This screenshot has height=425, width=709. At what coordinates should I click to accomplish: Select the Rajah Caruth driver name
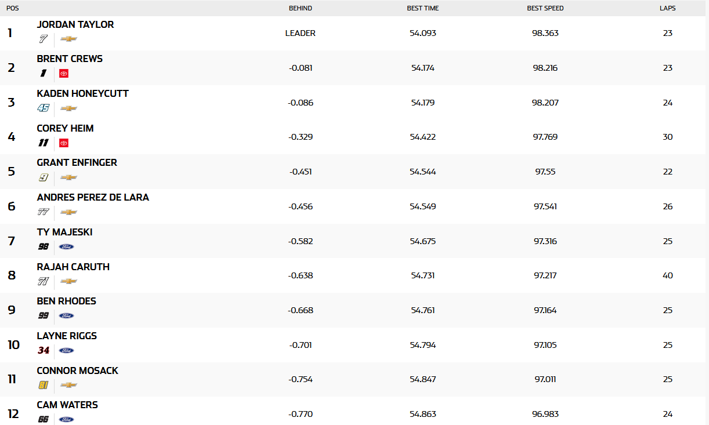pos(73,267)
